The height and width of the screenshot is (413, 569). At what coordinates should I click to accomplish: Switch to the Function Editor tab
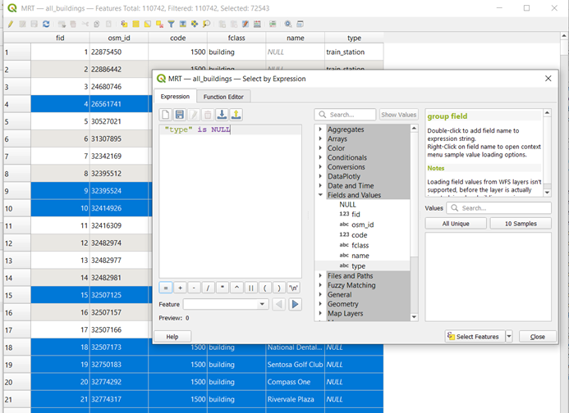click(x=223, y=97)
